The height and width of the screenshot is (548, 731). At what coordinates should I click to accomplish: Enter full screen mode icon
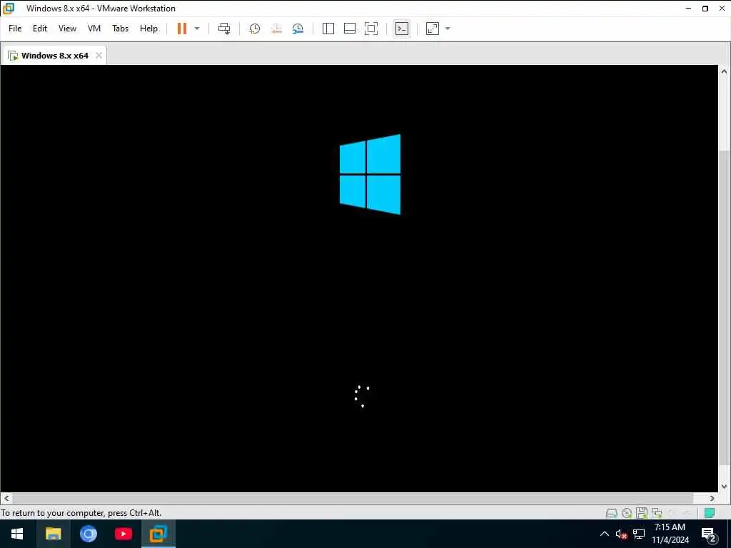pos(371,29)
